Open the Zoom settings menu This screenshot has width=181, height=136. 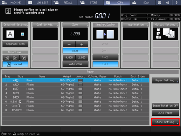[75, 25]
